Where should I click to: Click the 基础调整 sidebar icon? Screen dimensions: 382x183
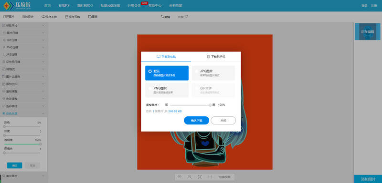coord(4,91)
